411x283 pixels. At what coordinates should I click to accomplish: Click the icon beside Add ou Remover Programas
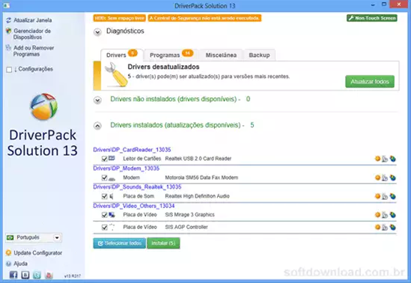tap(9, 48)
